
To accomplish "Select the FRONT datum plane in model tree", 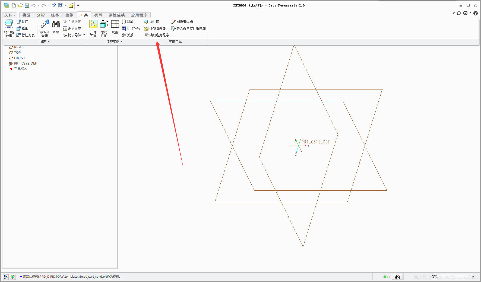I will pyautogui.click(x=20, y=58).
